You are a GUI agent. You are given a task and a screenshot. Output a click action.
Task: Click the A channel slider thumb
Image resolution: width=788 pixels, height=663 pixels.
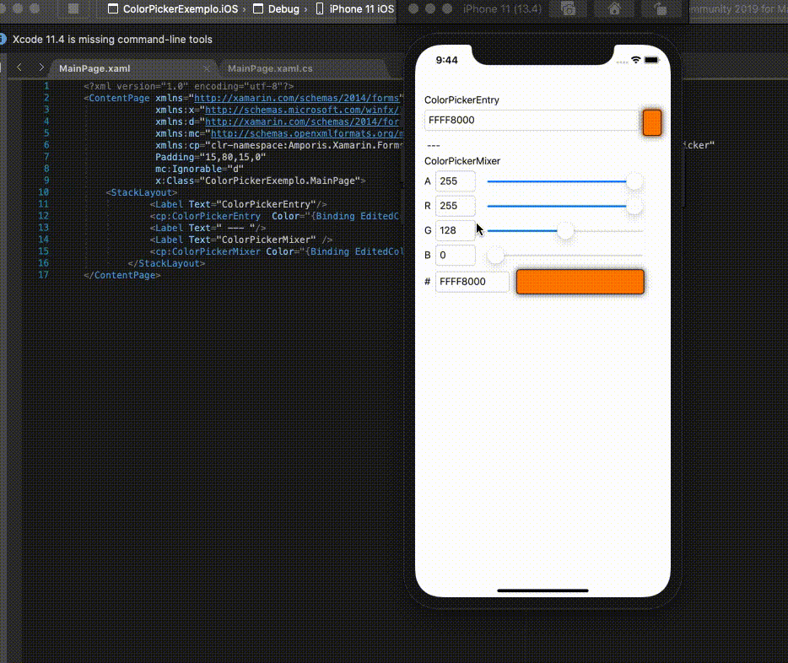[x=634, y=181]
